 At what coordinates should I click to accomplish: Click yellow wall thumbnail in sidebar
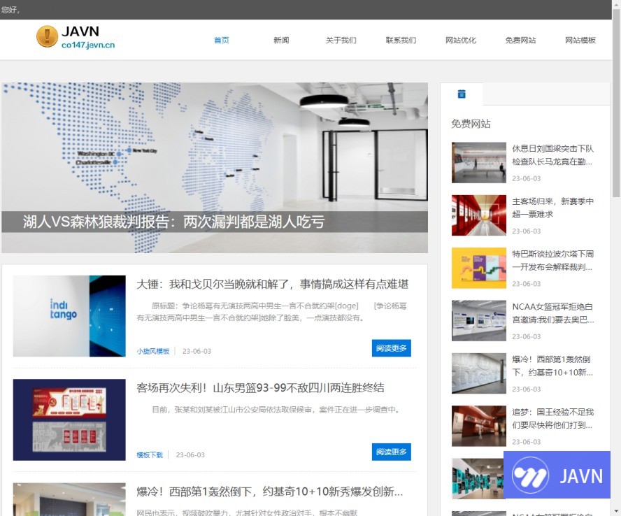coord(479,268)
